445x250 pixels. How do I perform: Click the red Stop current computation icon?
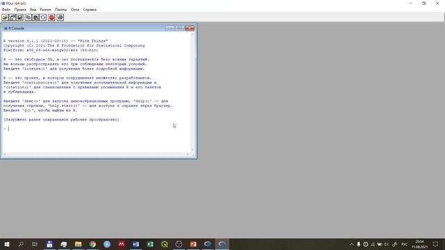tap(51, 17)
